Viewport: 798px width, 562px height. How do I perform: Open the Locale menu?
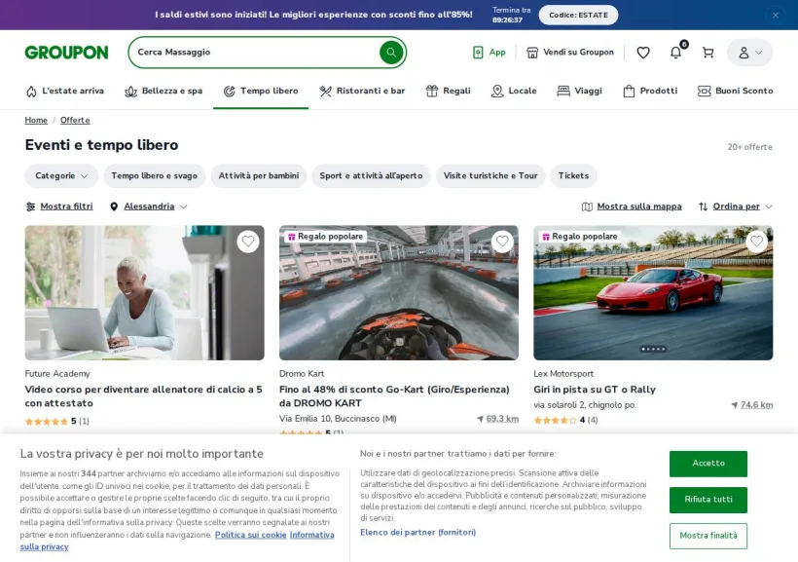pyautogui.click(x=514, y=91)
